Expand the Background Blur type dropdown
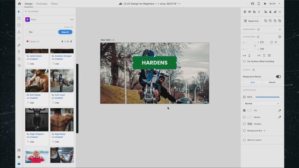 (x=264, y=131)
